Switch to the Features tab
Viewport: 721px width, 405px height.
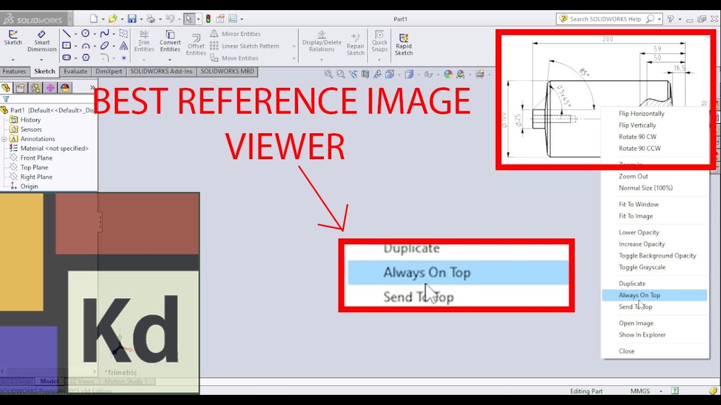click(x=14, y=71)
